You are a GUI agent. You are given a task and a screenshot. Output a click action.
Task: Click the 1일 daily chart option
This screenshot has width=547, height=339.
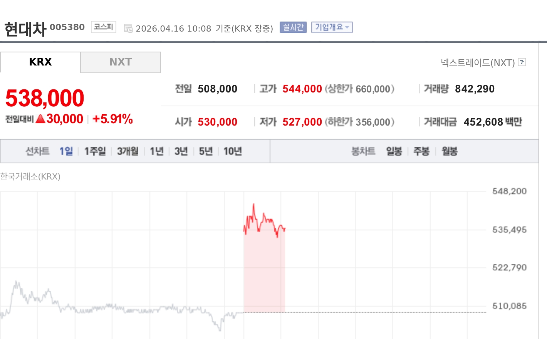[65, 151]
